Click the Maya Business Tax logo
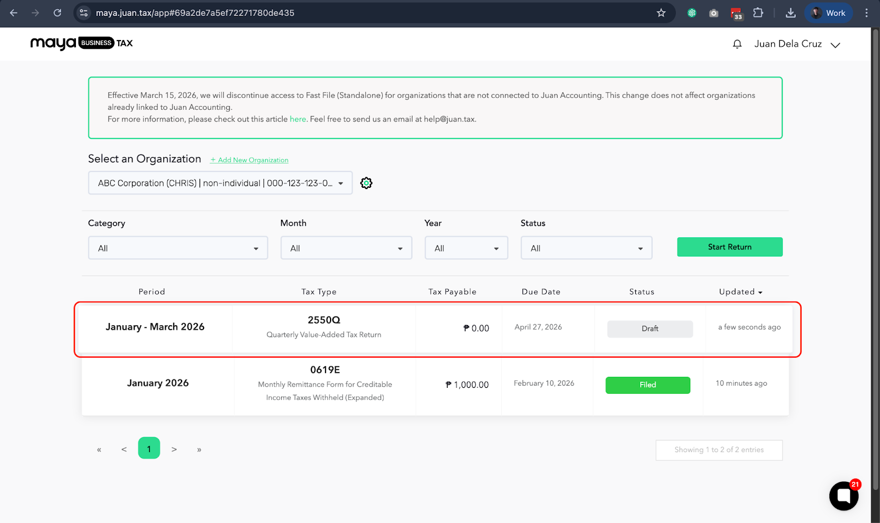Screen dimensions: 880x523 coord(81,43)
